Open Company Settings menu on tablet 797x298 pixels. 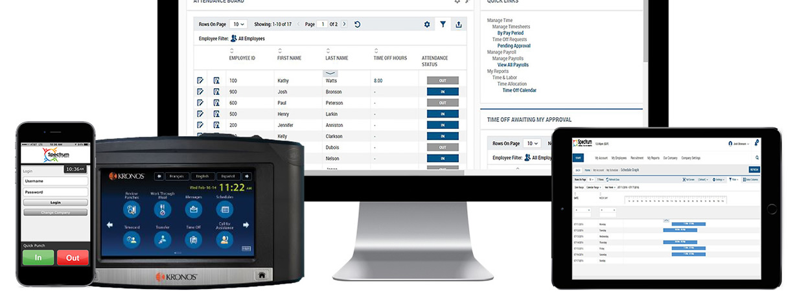pos(691,157)
